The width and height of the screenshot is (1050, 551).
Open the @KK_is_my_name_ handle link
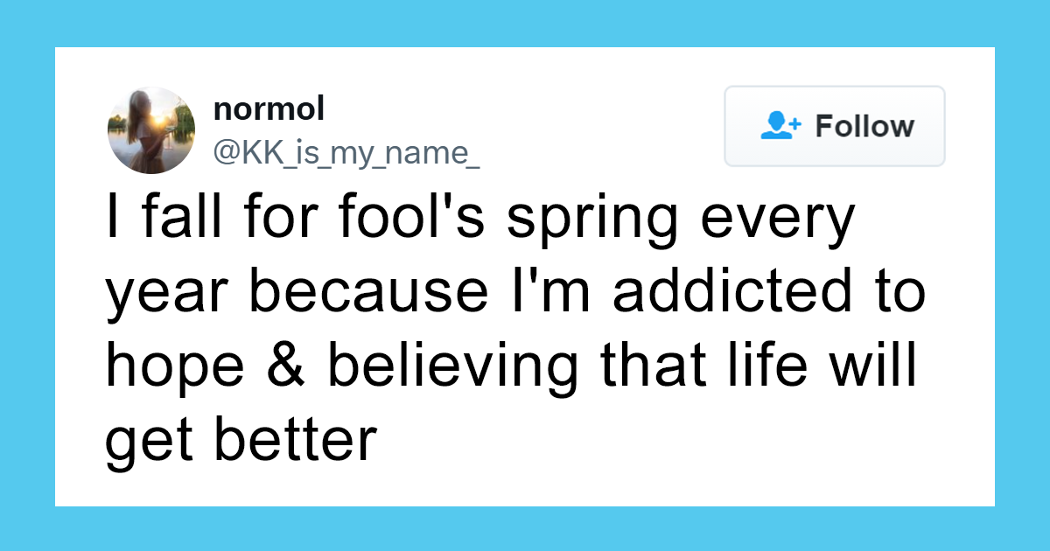[346, 153]
